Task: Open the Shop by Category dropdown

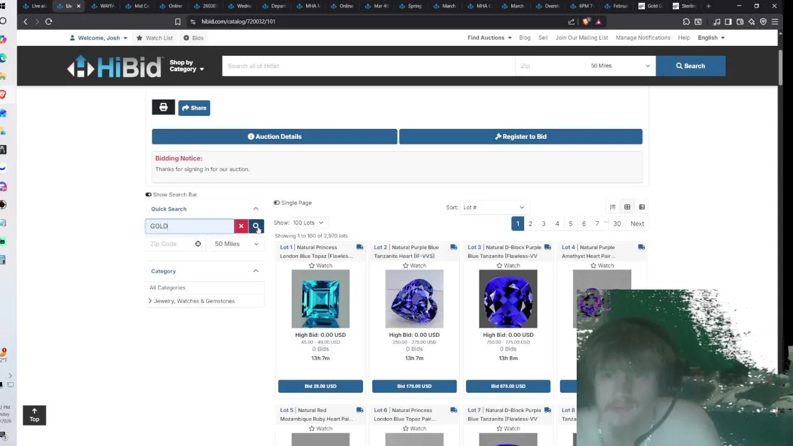Action: tap(186, 66)
